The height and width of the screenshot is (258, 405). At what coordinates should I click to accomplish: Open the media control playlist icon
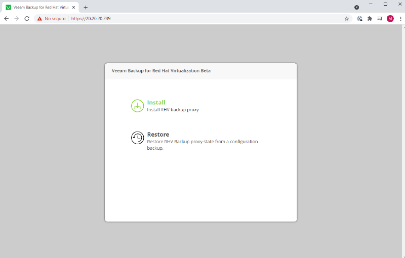[x=380, y=19]
